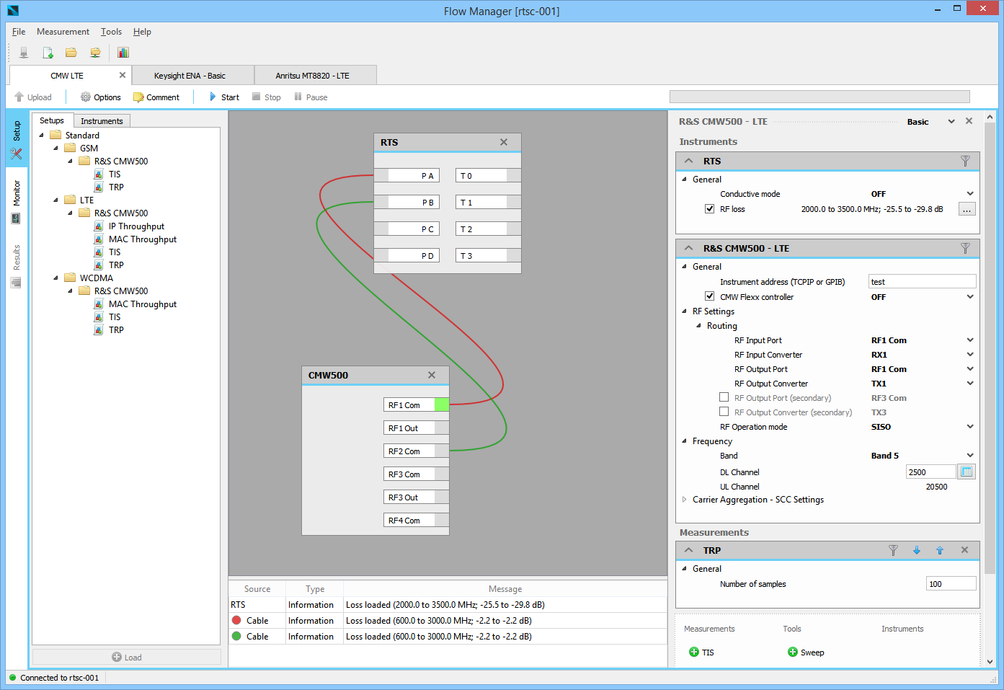Select the Setup sidebar panel

(x=17, y=139)
